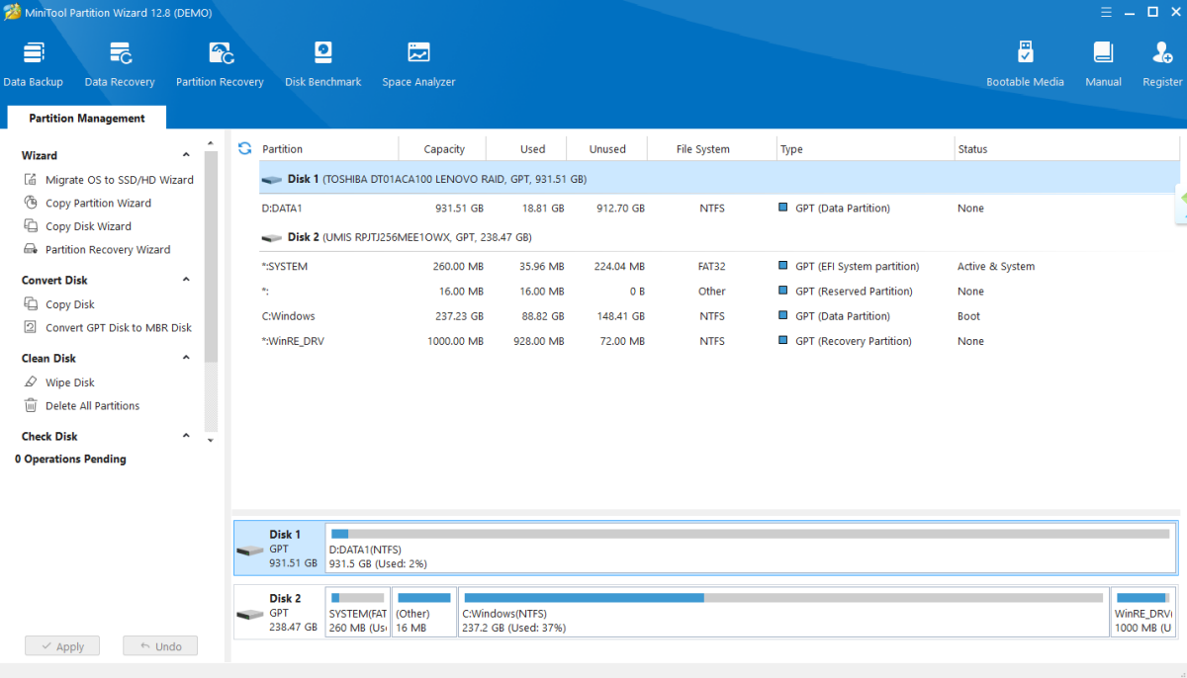Select the Disk 2 drive icon in the disk map

point(250,615)
